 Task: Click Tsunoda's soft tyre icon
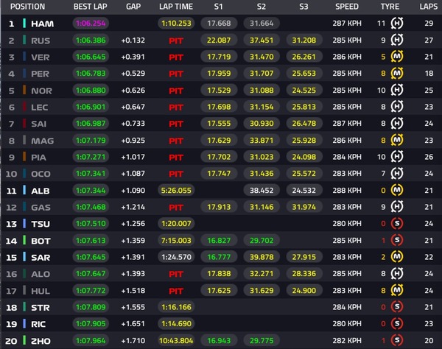pyautogui.click(x=396, y=224)
